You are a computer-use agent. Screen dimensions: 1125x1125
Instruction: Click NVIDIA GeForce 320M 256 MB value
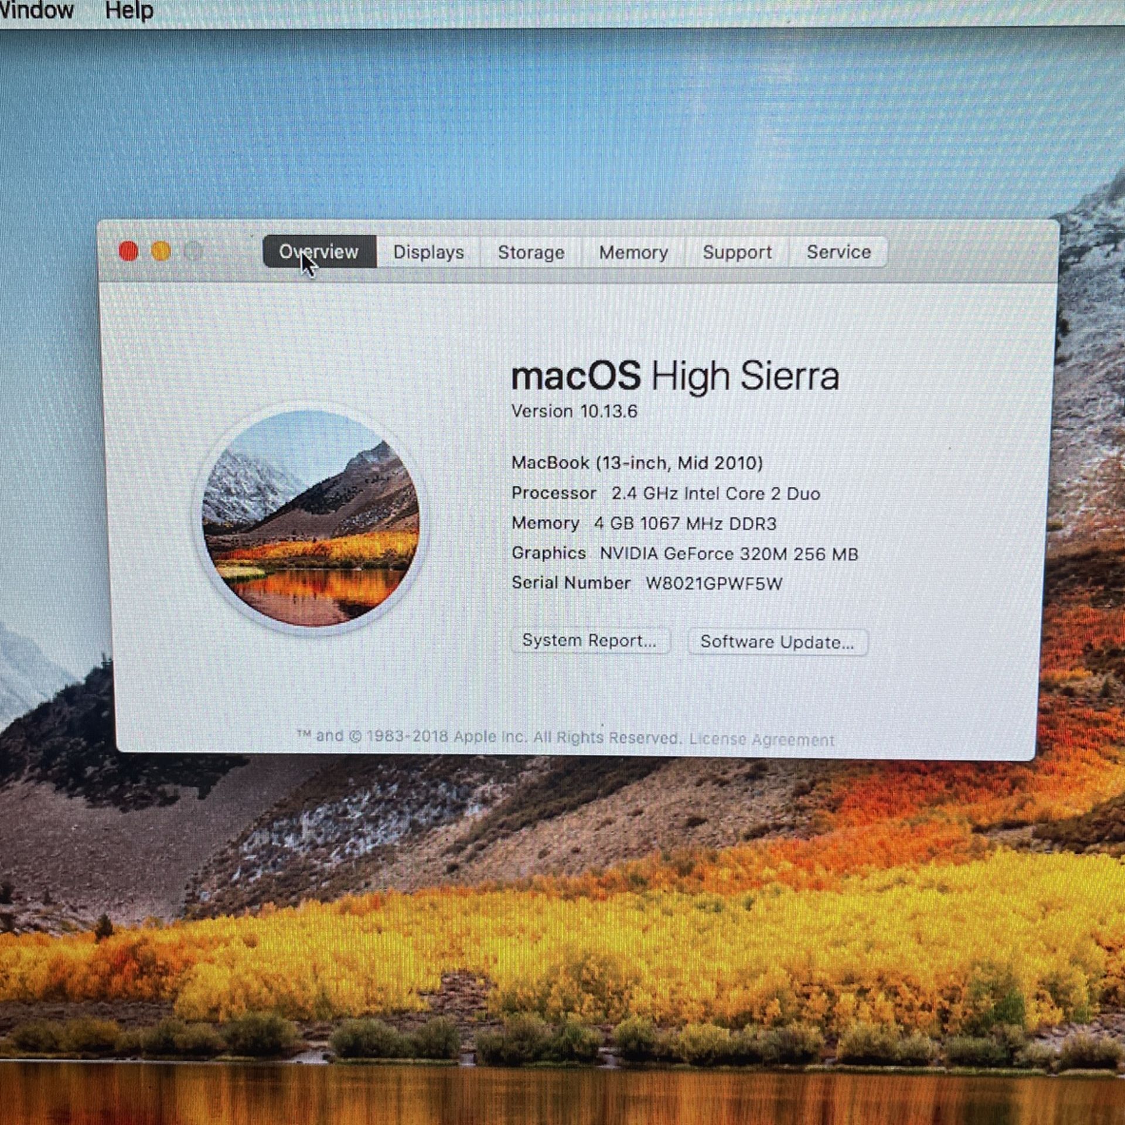pos(729,554)
